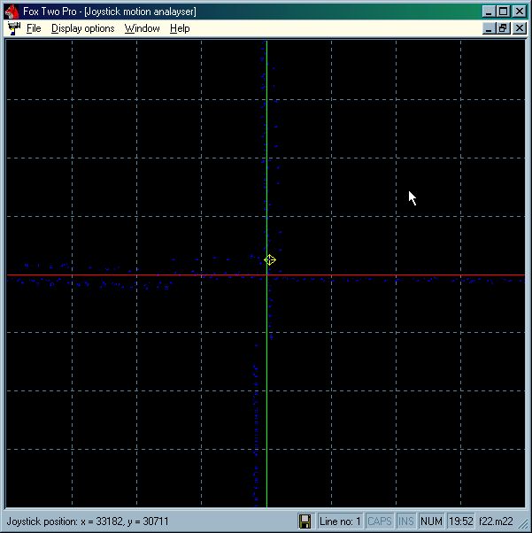
Task: Open the Display options menu
Action: pos(82,28)
